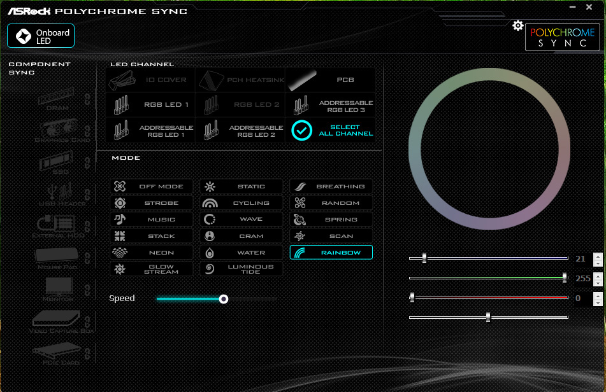Select the Scan lighting mode
The width and height of the screenshot is (606, 392).
(331, 236)
